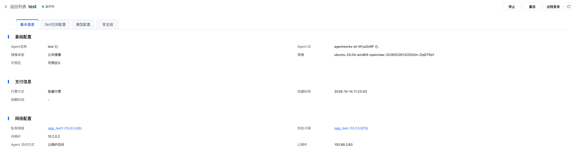Open private network qgg_test1 (10.0.0.0/8) link

65,128
